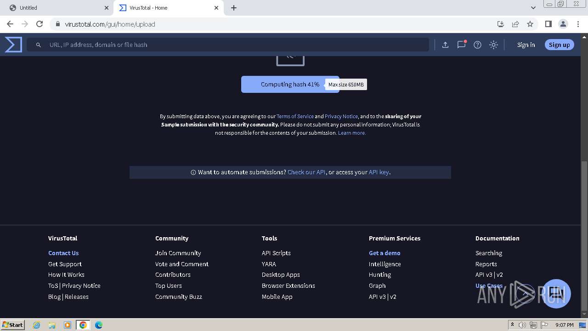The image size is (588, 331).
Task: Open the ToS footer link
Action: click(53, 285)
